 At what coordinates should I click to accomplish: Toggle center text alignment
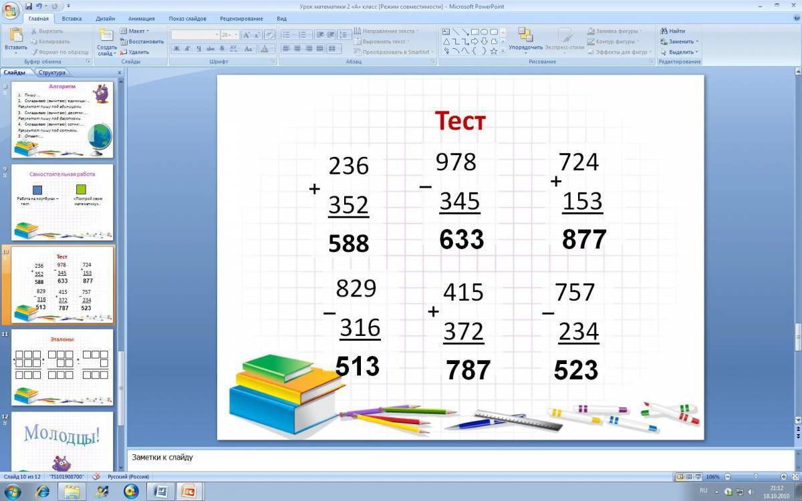pos(297,49)
